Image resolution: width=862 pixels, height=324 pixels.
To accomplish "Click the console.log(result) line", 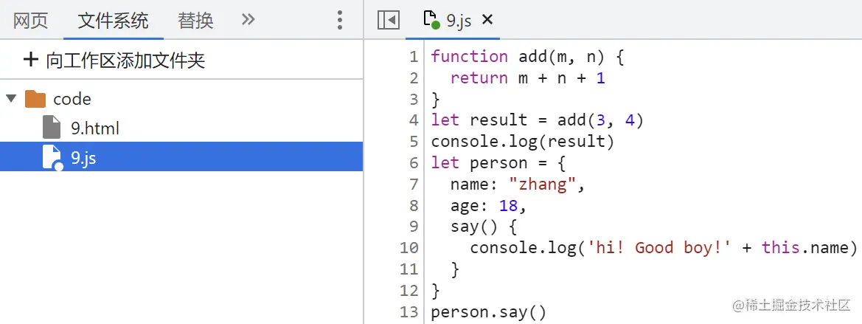I will coord(522,142).
